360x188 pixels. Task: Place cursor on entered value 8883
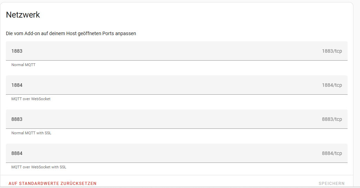[x=17, y=119]
